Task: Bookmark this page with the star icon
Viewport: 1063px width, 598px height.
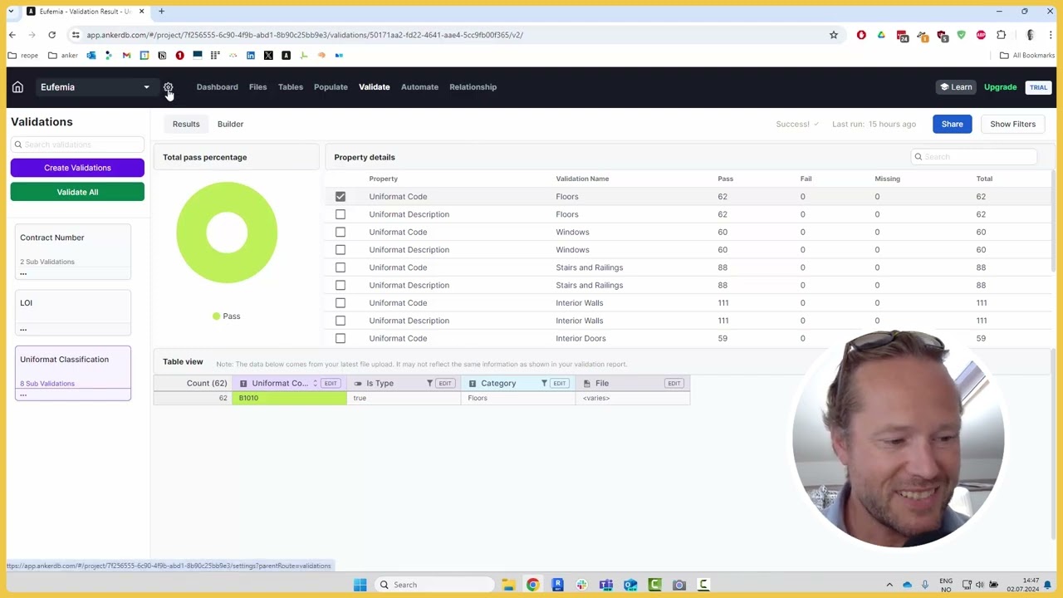Action: click(x=834, y=35)
